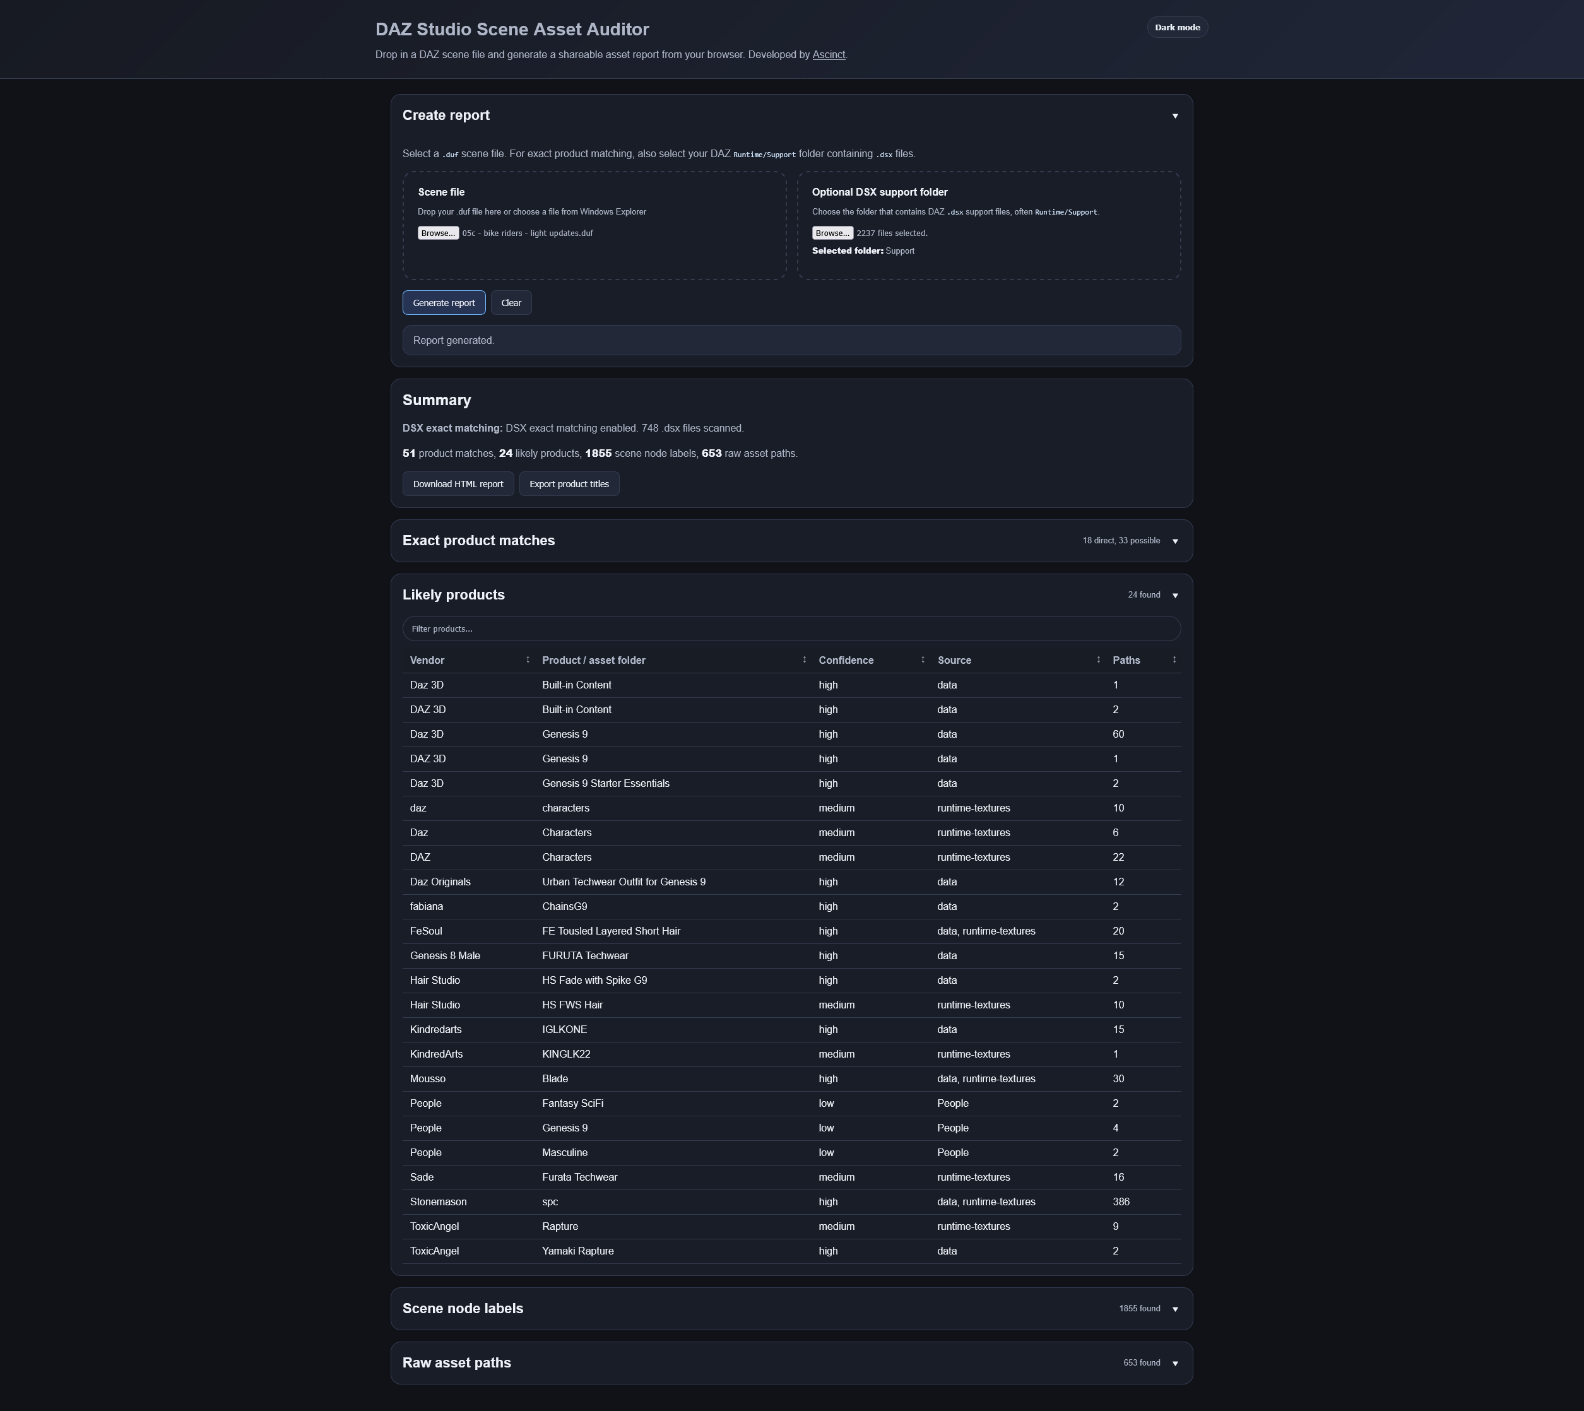Expand the Exact product matches section
Image resolution: width=1584 pixels, height=1411 pixels.
tap(1174, 541)
